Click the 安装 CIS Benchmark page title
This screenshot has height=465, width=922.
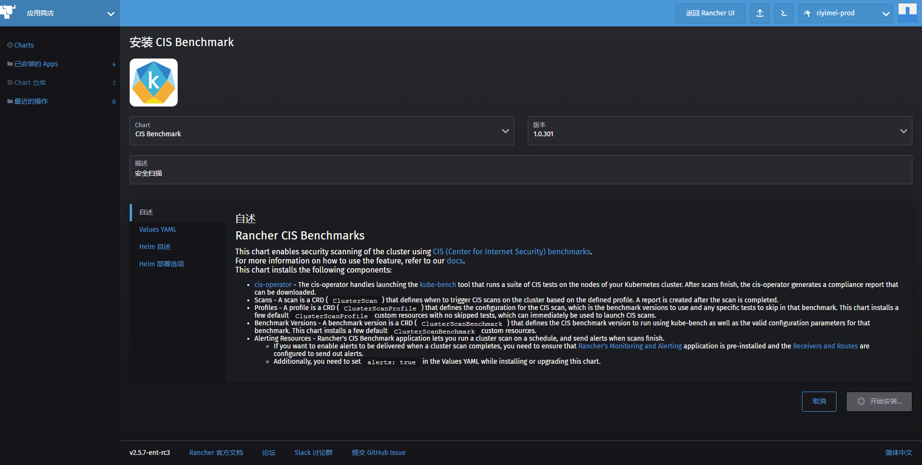point(182,42)
